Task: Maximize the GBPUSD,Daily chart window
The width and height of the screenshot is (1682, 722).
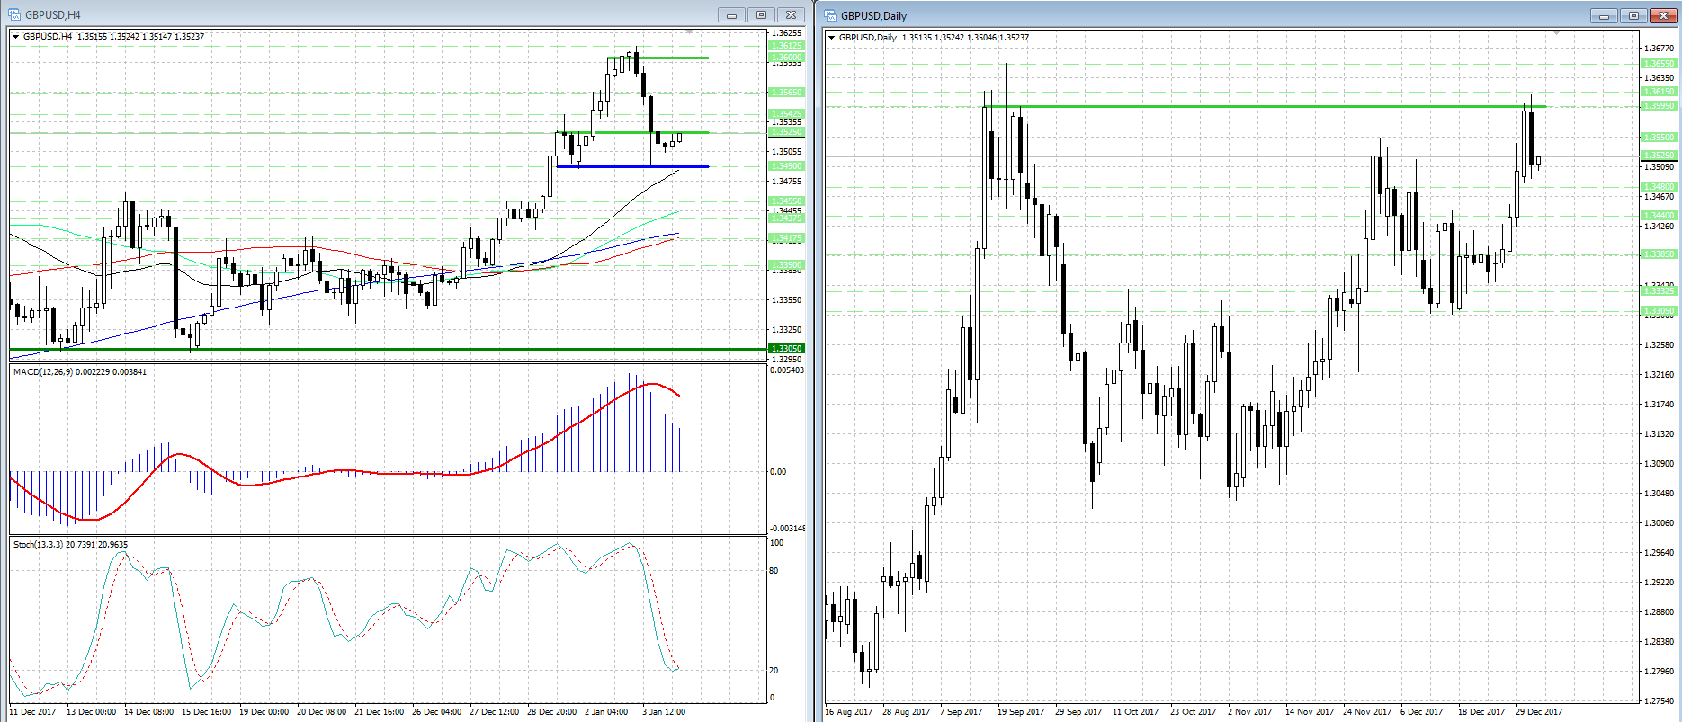Action: [x=1633, y=16]
